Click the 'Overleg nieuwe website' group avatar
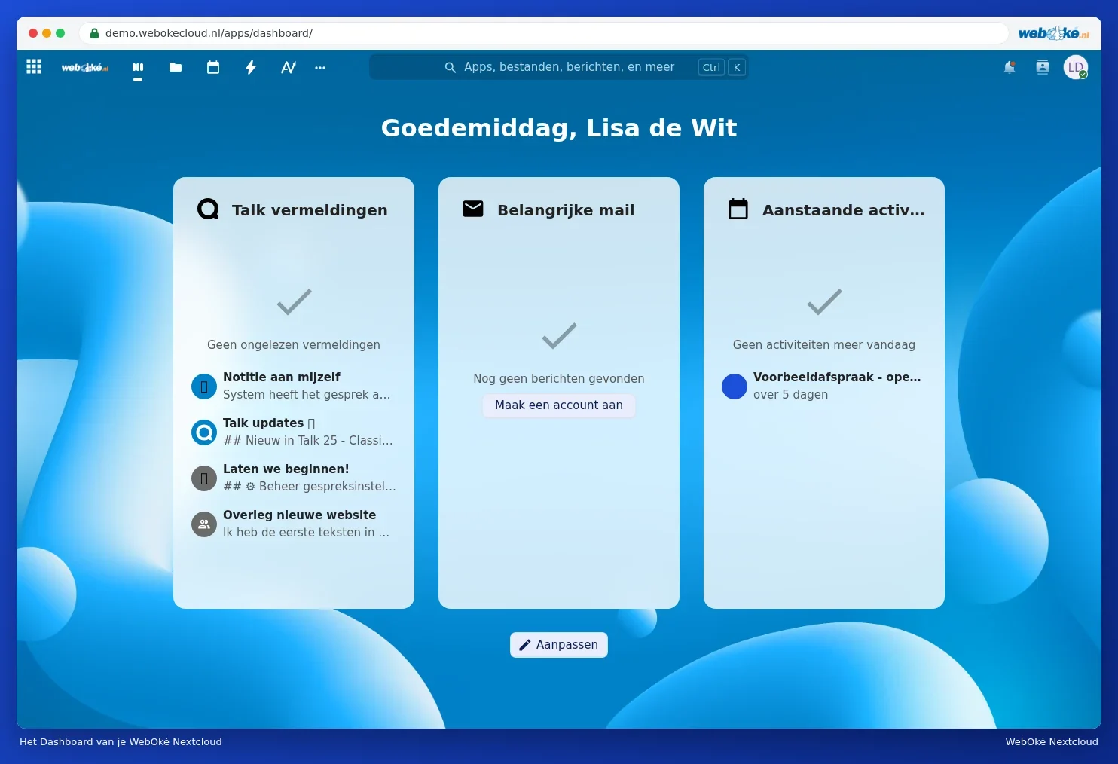This screenshot has height=764, width=1118. (x=204, y=524)
